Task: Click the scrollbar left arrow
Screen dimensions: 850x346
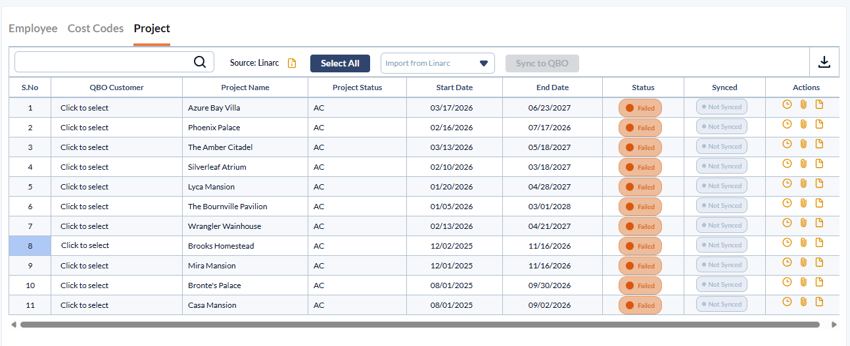Action: (13, 324)
